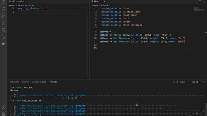
Task: Open the Extensions view
Action: tap(4, 37)
